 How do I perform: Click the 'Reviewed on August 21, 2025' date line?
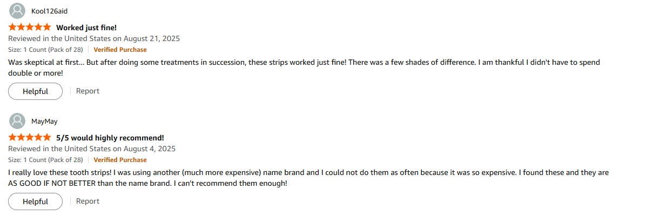tap(94, 38)
